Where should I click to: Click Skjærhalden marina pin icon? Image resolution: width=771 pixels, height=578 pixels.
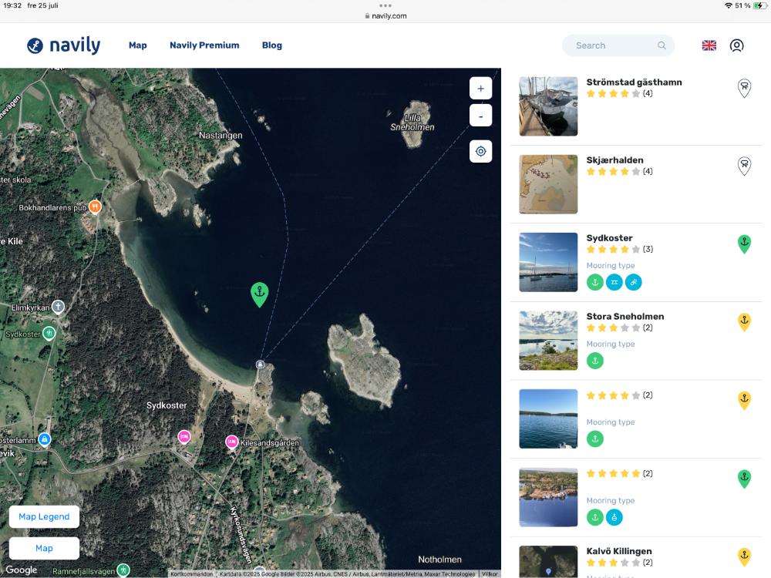click(x=745, y=166)
